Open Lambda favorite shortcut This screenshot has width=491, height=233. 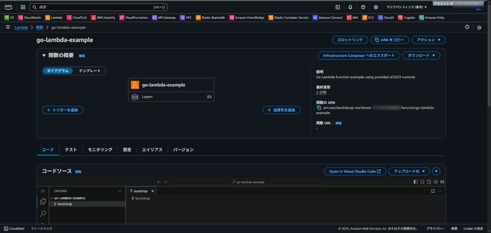click(54, 18)
